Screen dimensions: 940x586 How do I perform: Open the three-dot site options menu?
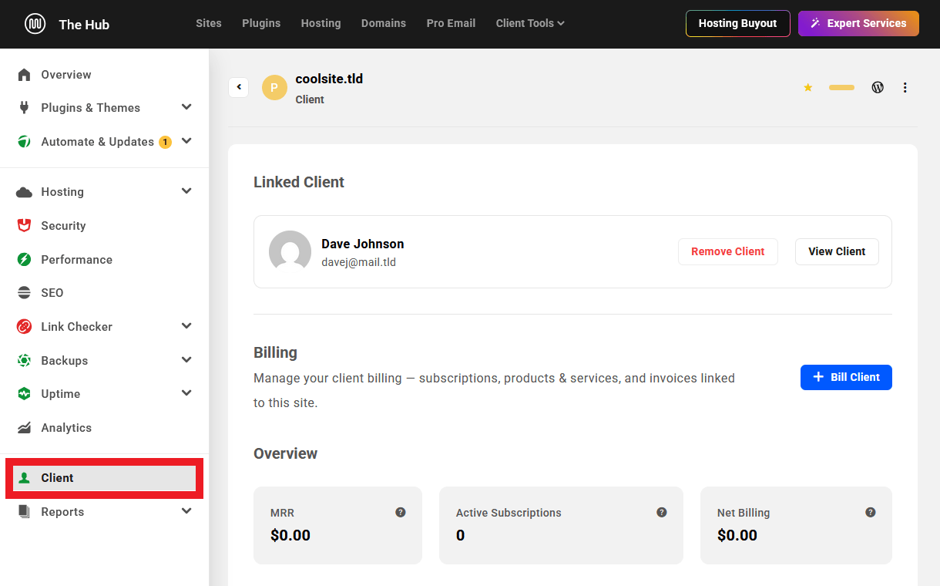pos(905,88)
